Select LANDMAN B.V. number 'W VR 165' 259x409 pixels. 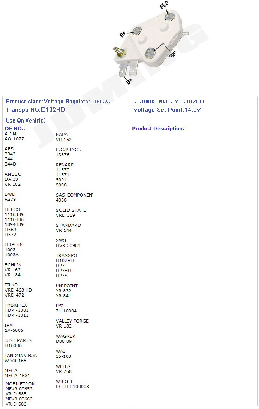(15, 361)
